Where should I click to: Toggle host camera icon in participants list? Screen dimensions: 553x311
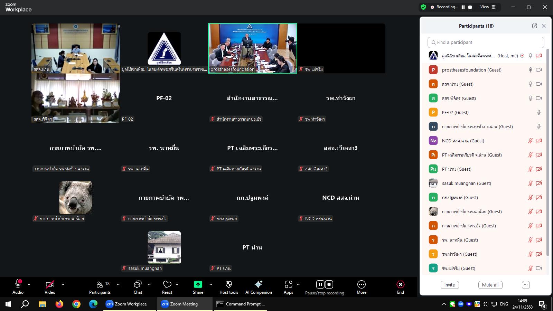pyautogui.click(x=539, y=56)
